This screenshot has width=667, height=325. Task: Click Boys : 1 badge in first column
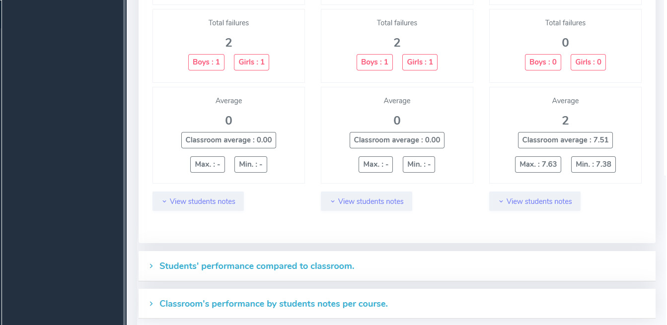[206, 62]
